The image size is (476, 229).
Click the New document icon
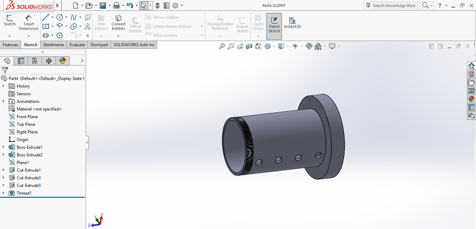(x=76, y=6)
